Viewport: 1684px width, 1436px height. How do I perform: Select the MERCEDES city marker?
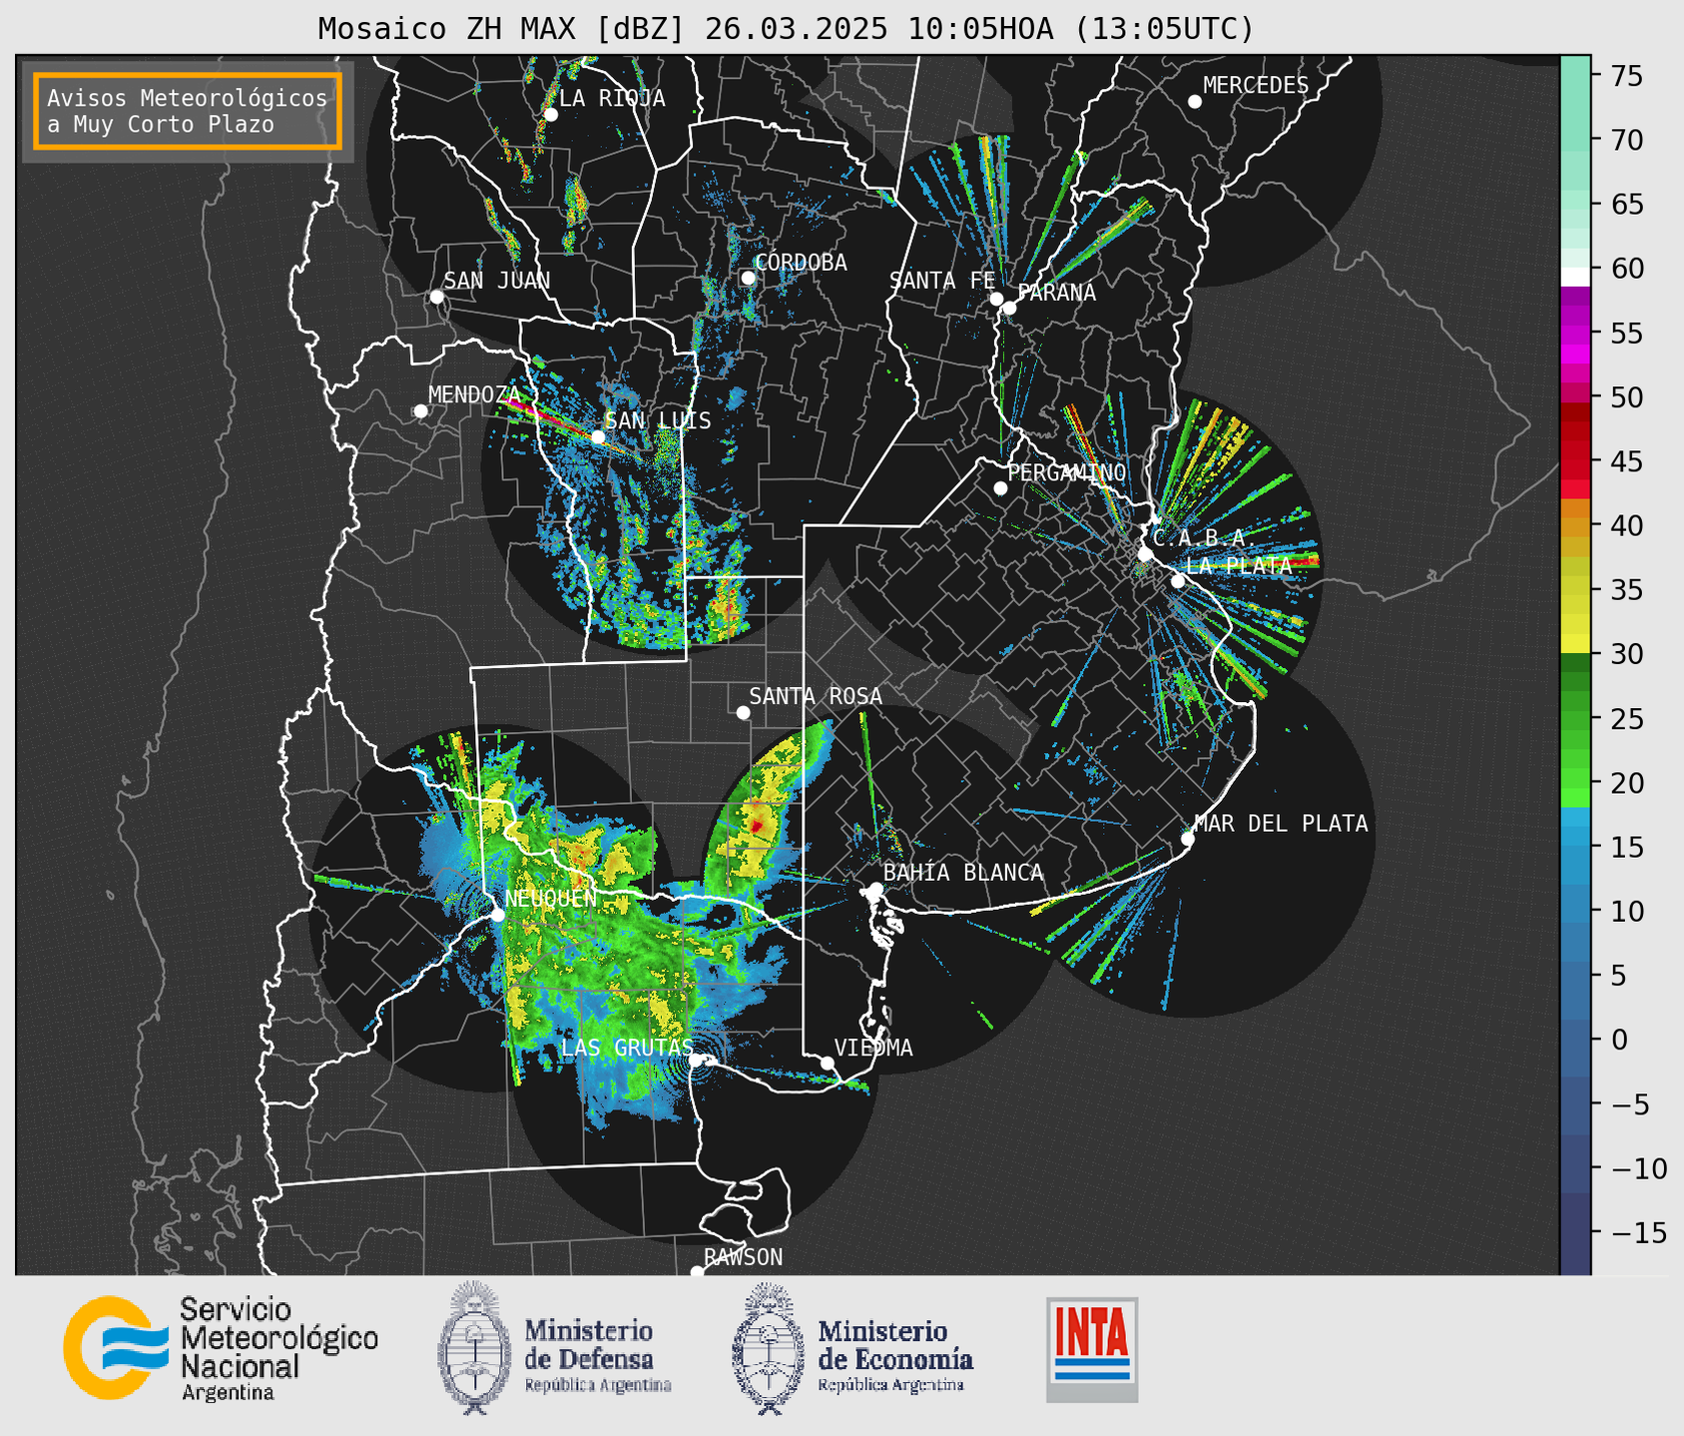point(1194,102)
